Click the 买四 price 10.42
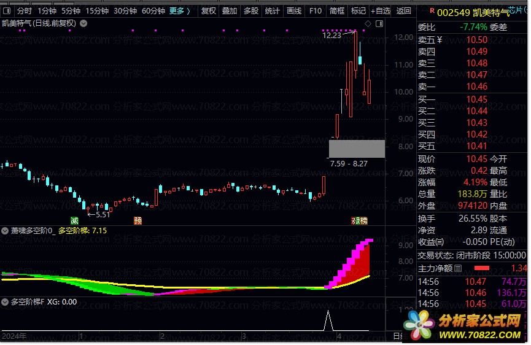 coord(477,134)
